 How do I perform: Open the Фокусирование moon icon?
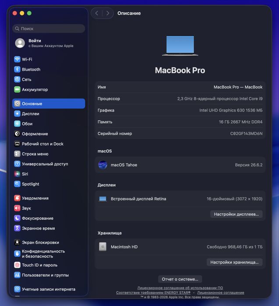point(17,218)
